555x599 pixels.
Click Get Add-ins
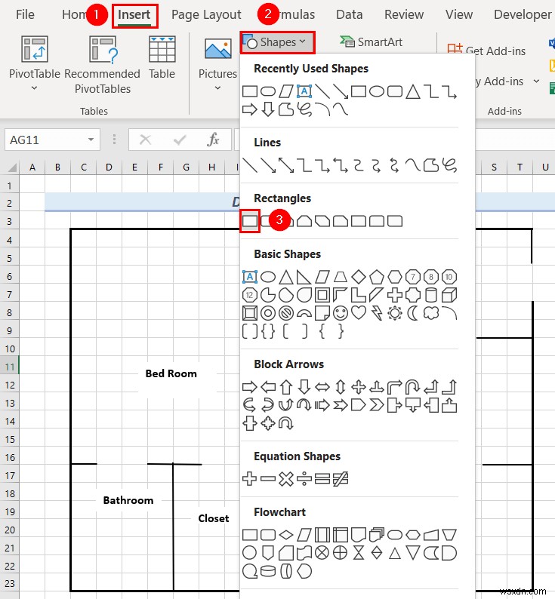(x=486, y=51)
